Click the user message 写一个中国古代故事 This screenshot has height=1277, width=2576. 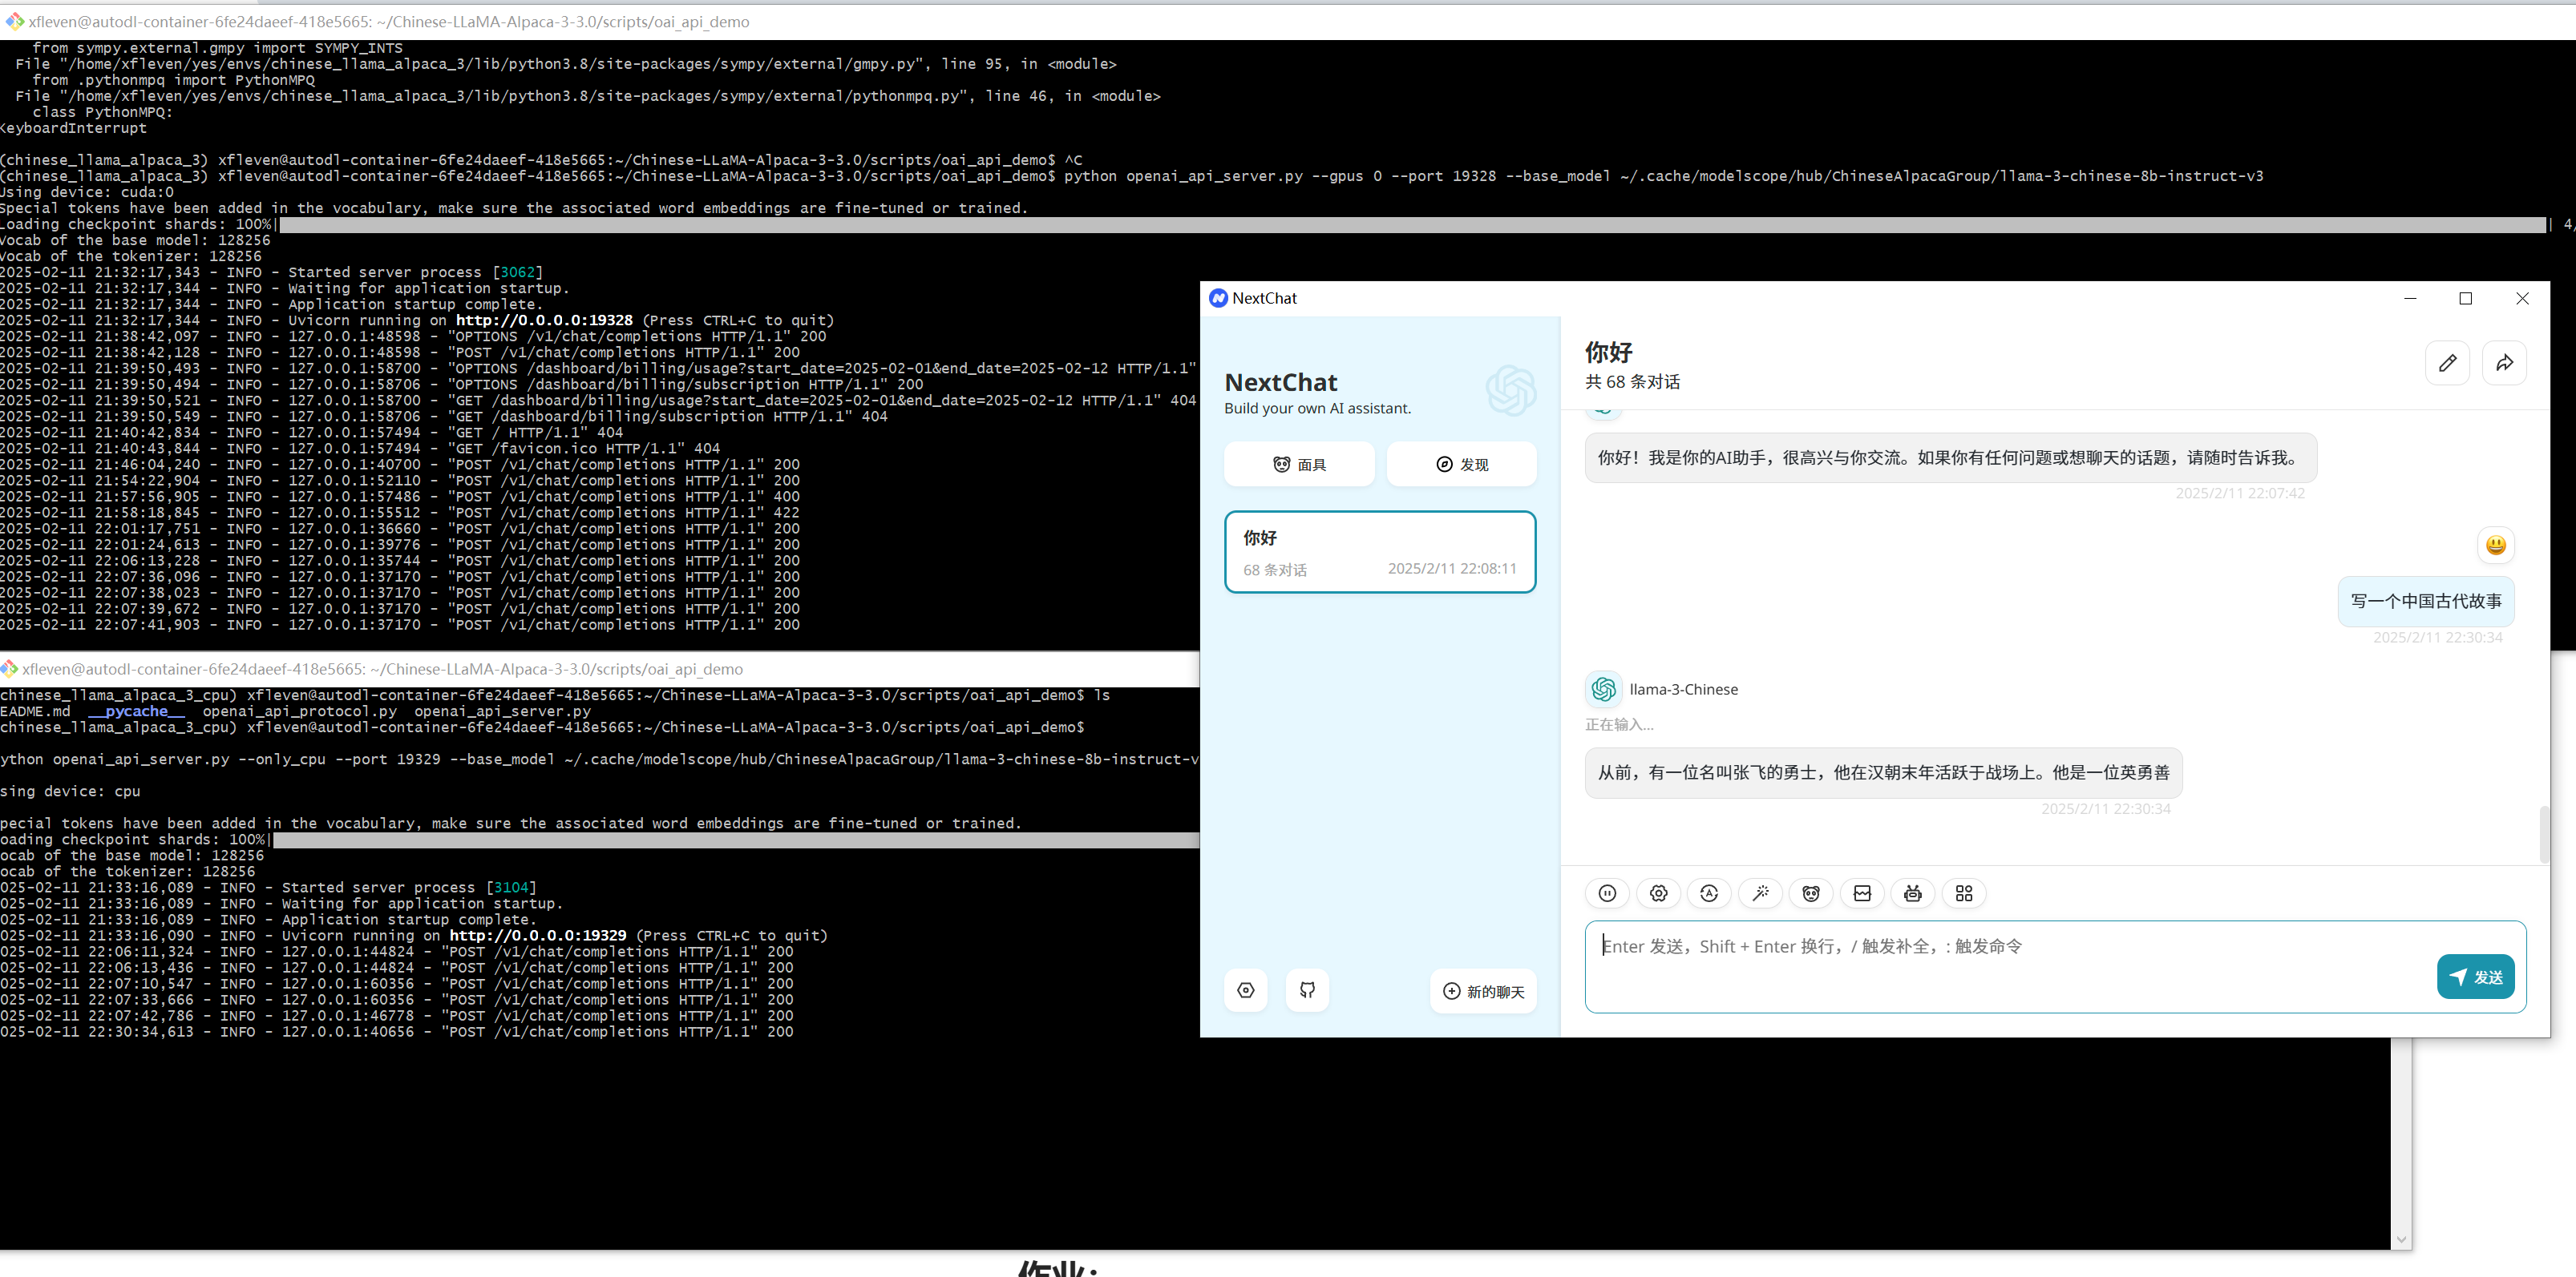(2426, 601)
